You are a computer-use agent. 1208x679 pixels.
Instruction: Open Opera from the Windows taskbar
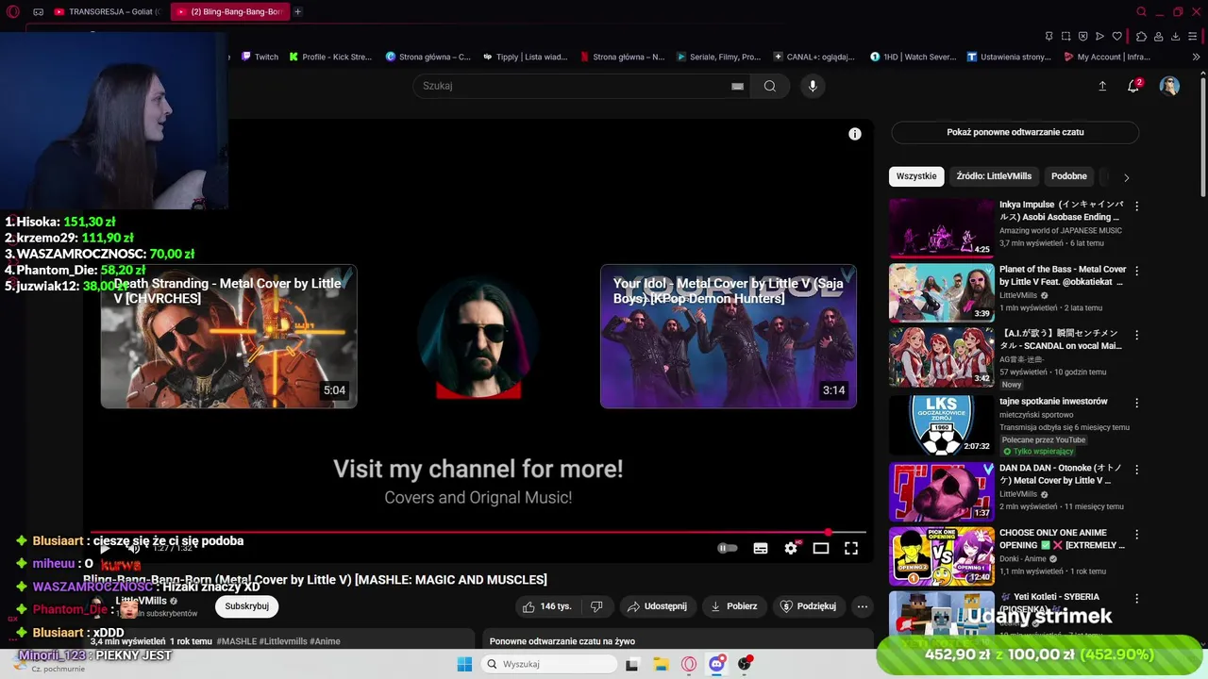(689, 664)
